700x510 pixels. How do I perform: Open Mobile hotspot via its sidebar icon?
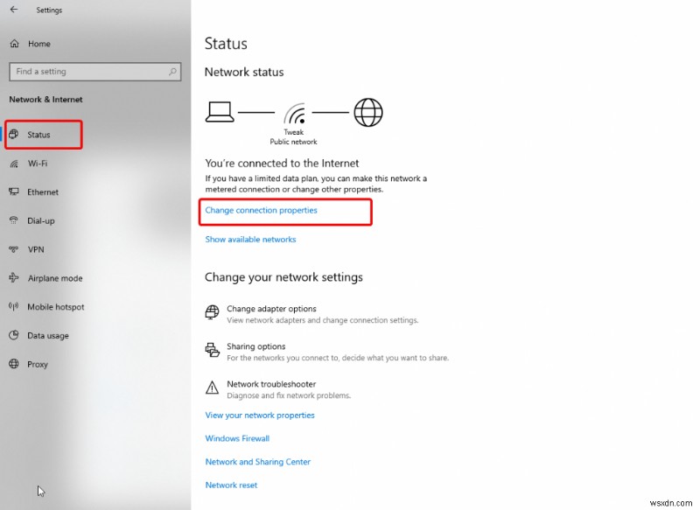[x=15, y=306]
